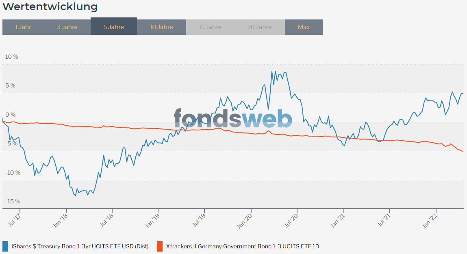Click the fondsweb watermark logo
The width and height of the screenshot is (467, 254).
233,118
